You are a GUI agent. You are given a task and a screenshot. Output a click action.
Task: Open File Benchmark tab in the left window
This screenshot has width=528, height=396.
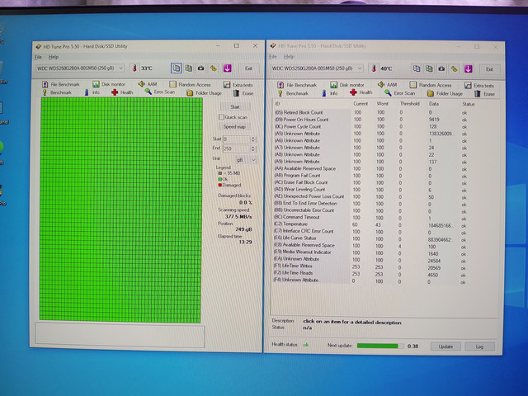pyautogui.click(x=61, y=84)
